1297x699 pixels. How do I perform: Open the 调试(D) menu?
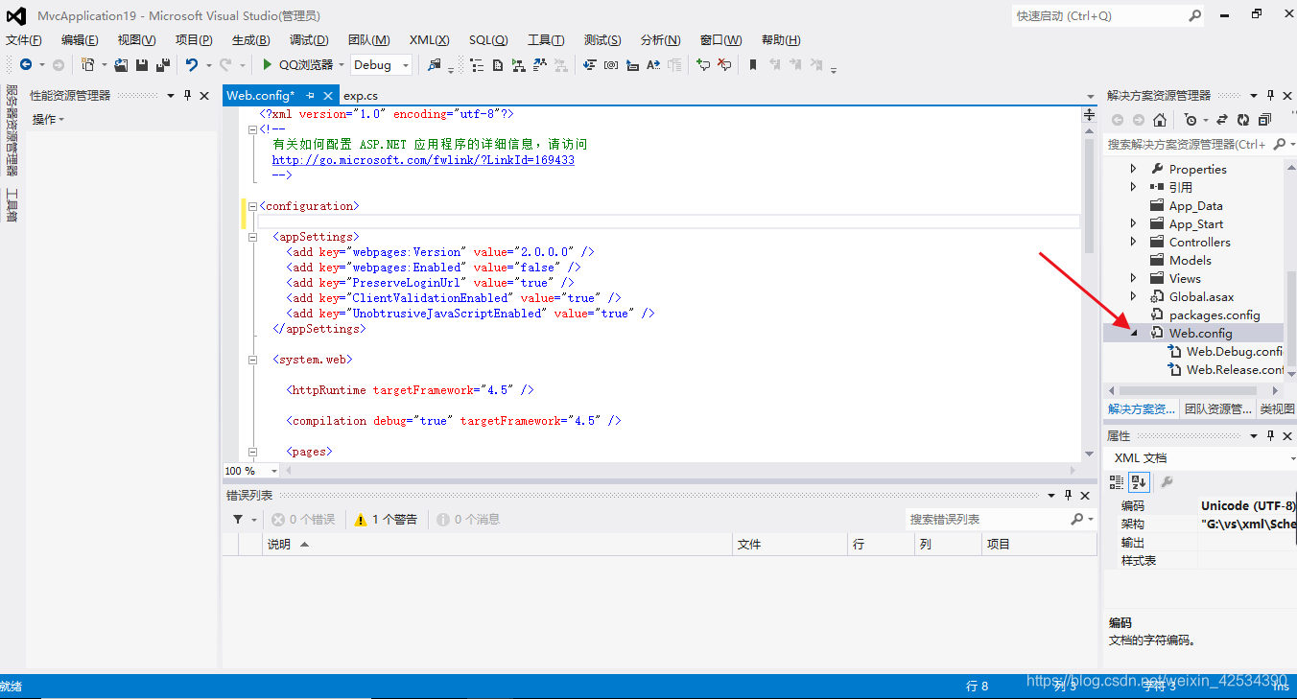pyautogui.click(x=309, y=39)
